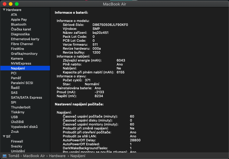
Task: Select NVMExpress in the sidebar
Action: (21, 63)
